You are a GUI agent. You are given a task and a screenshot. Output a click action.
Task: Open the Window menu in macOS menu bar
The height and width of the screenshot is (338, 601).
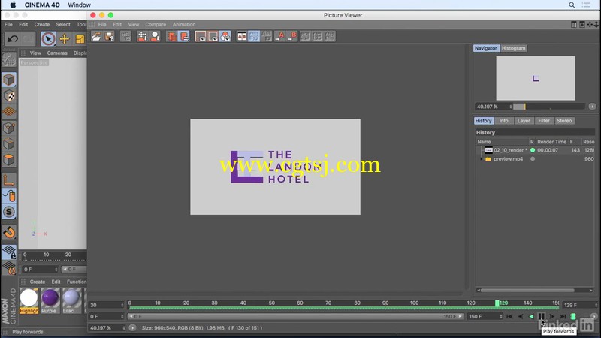80,5
